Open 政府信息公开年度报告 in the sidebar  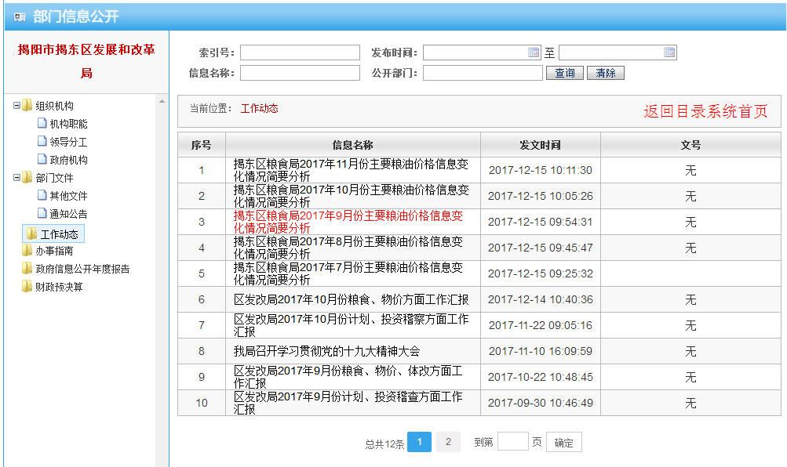82,269
